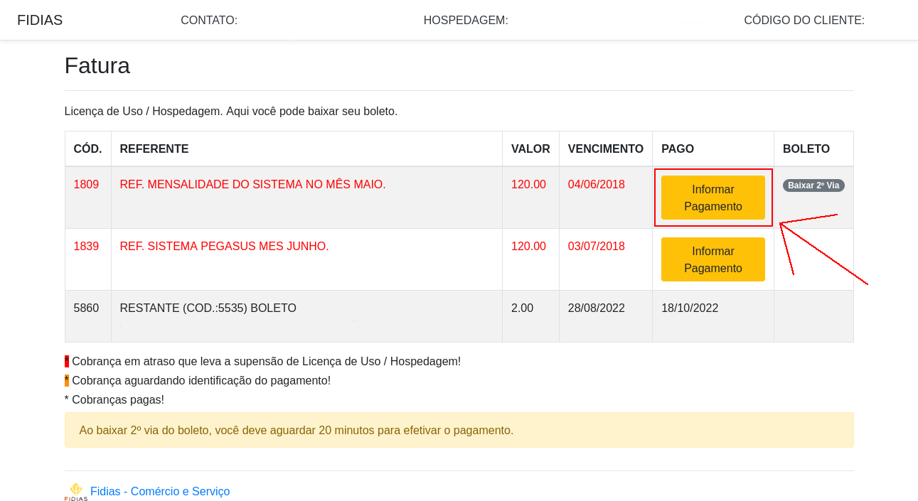Click the Baixar 2ª Via button
This screenshot has width=918, height=501.
[813, 185]
